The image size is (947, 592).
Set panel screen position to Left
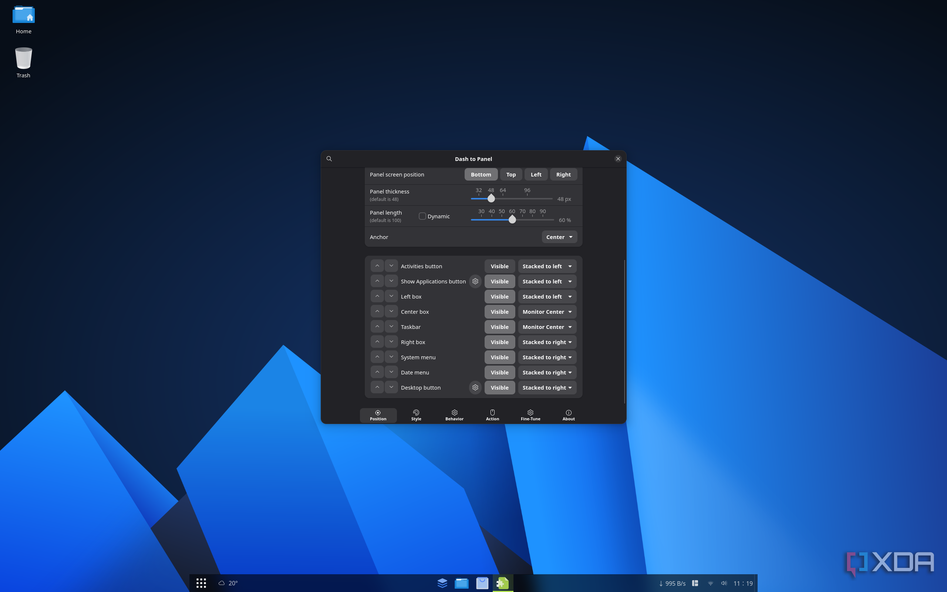pyautogui.click(x=536, y=175)
